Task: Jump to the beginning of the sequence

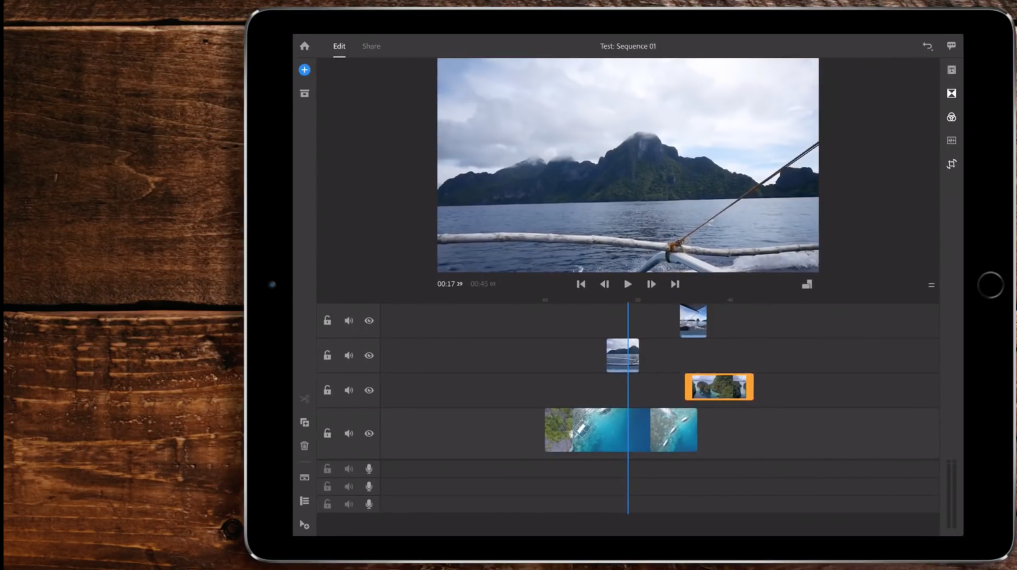Action: 581,284
